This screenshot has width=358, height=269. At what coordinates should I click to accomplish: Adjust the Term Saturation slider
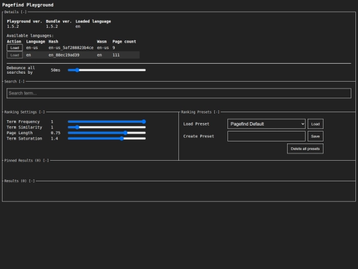coord(107,138)
